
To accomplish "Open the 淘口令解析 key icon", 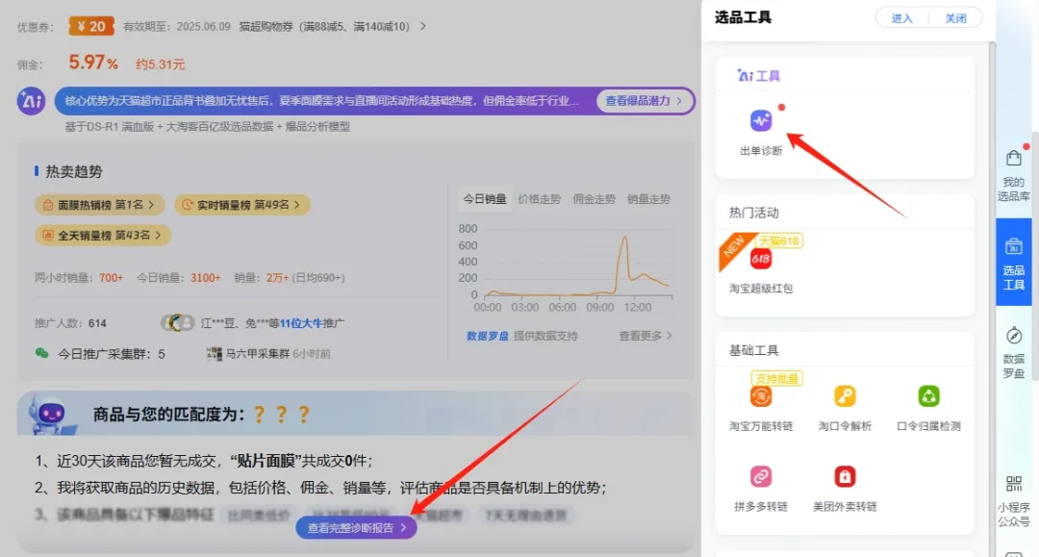I will click(845, 396).
